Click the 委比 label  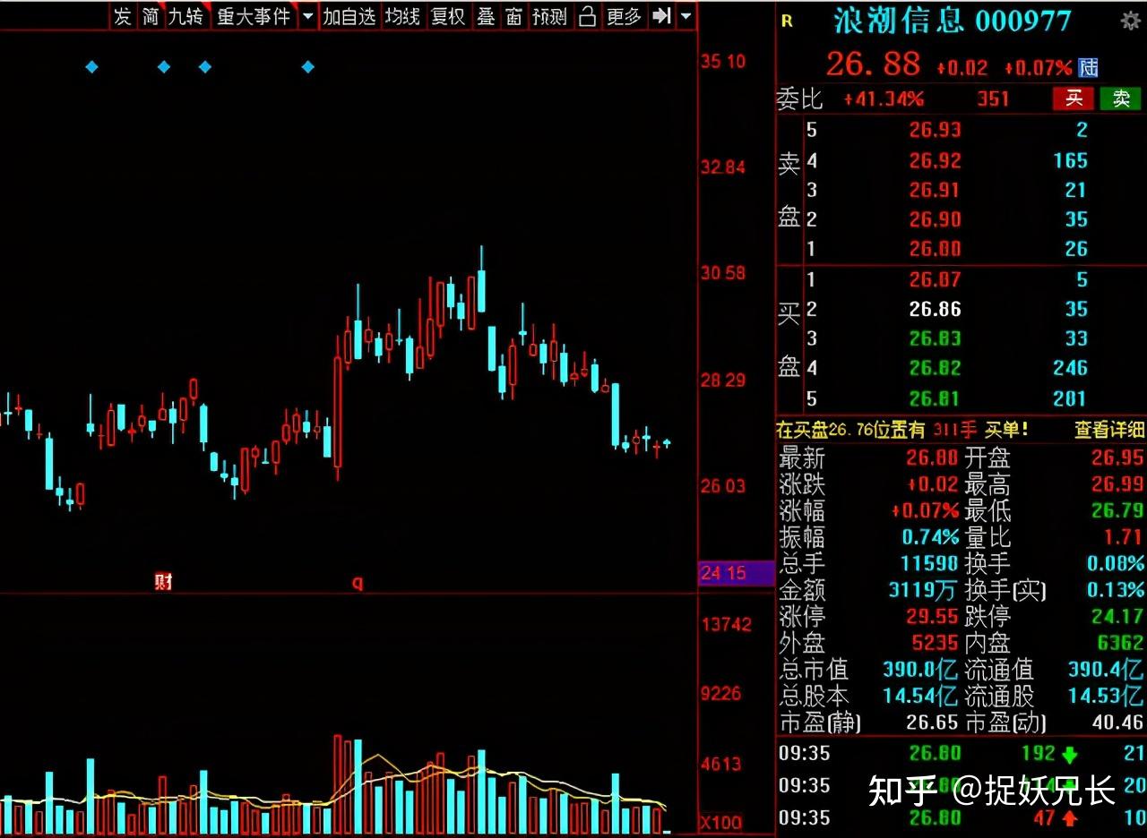(x=799, y=98)
